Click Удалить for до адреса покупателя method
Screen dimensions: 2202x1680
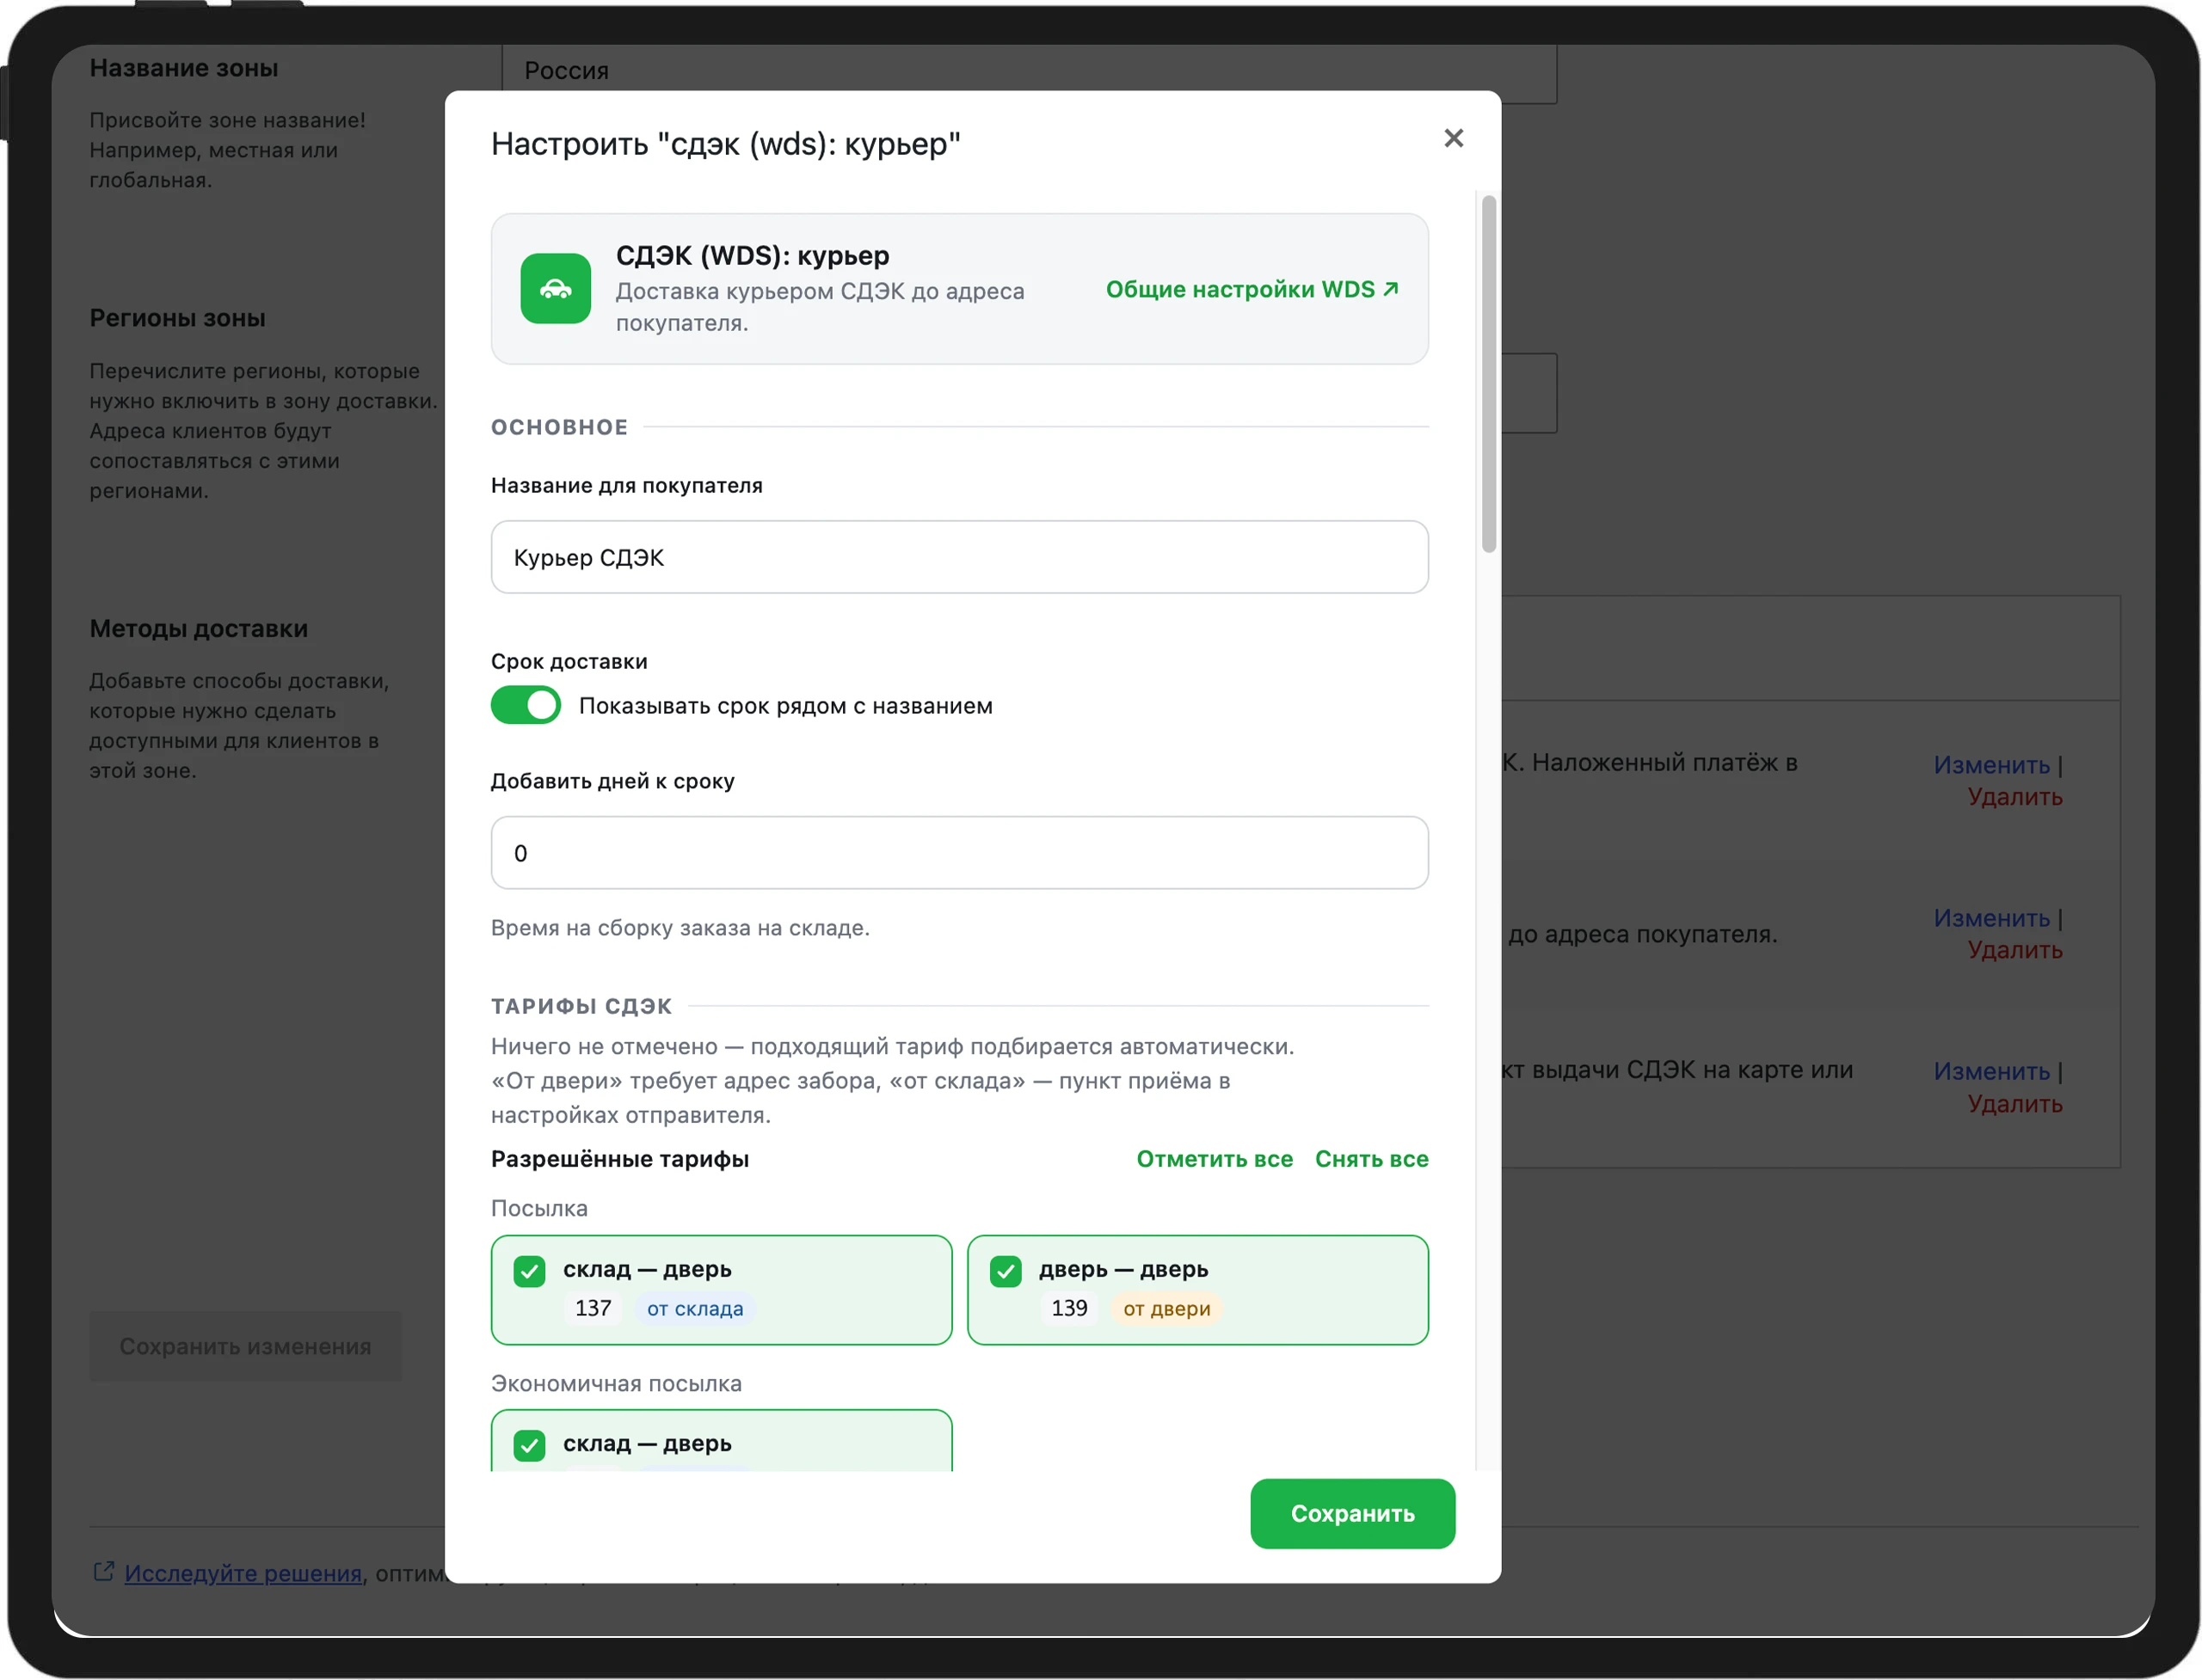click(2014, 949)
